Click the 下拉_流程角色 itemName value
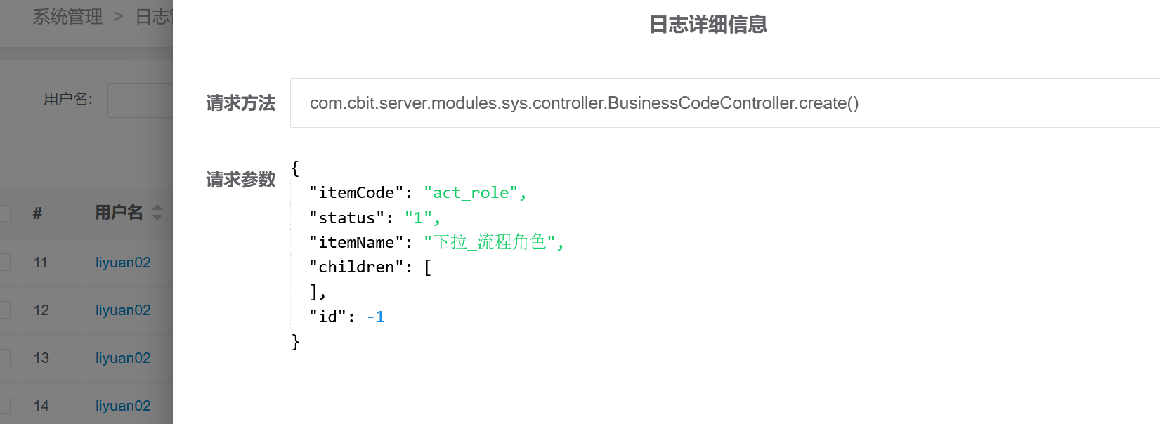1160x424 pixels. (x=490, y=242)
